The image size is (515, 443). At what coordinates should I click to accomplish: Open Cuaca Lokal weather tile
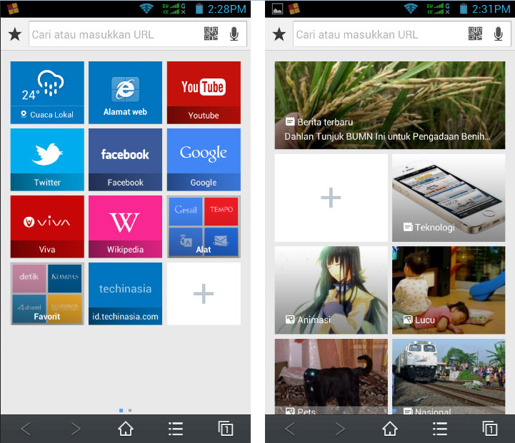pyautogui.click(x=47, y=93)
